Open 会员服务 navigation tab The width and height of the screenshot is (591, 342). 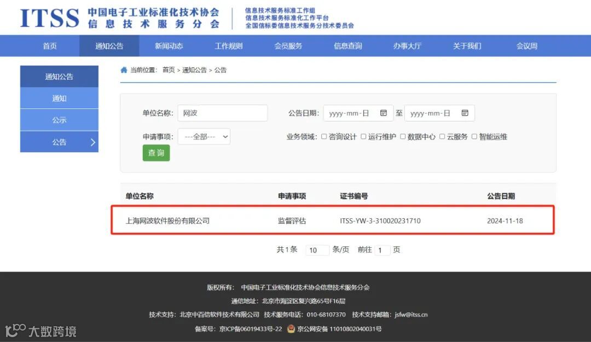[x=288, y=46]
